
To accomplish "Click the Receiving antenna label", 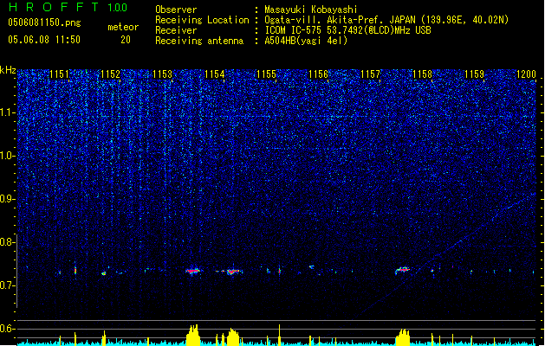I will (x=199, y=41).
